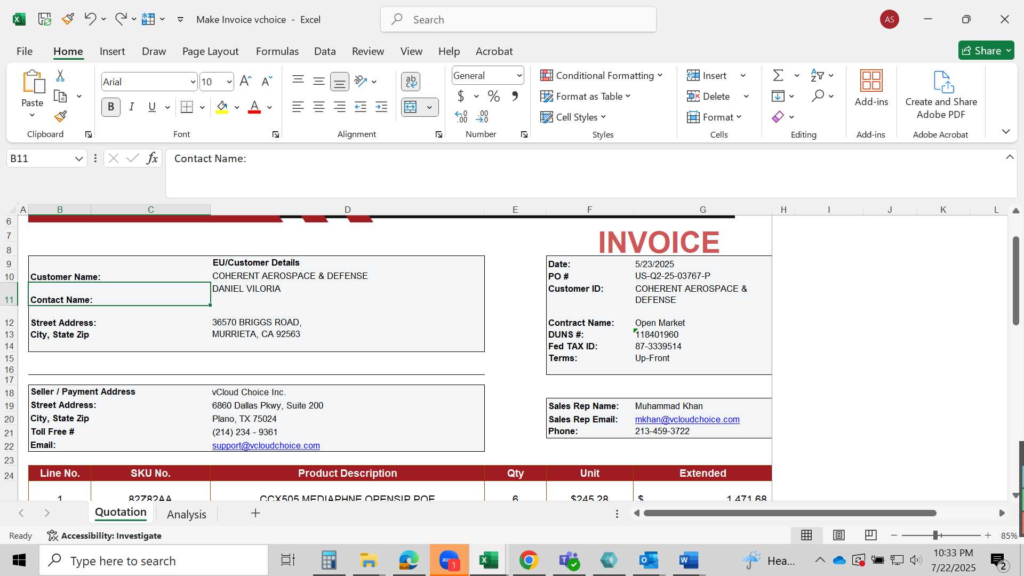Click the Center alignment icon

coord(319,107)
